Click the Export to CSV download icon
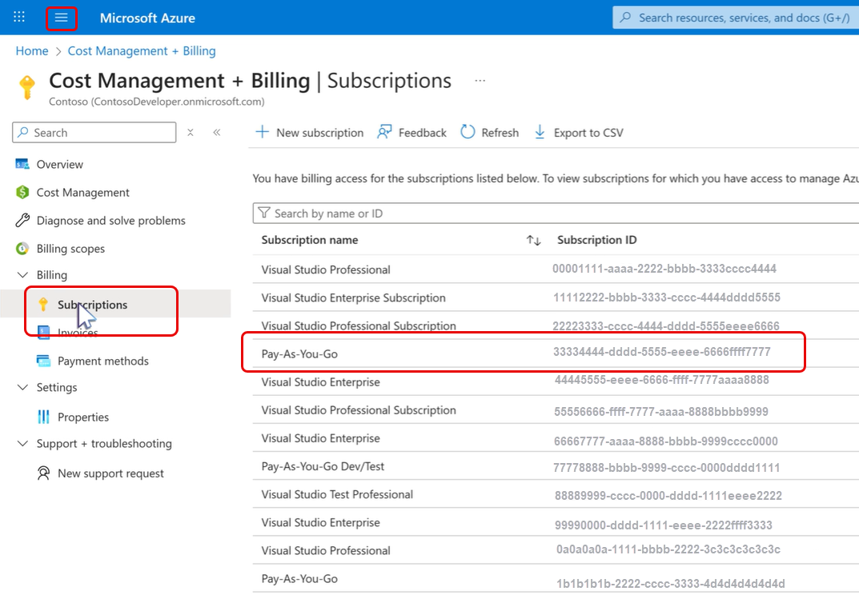This screenshot has width=859, height=611. (x=540, y=132)
